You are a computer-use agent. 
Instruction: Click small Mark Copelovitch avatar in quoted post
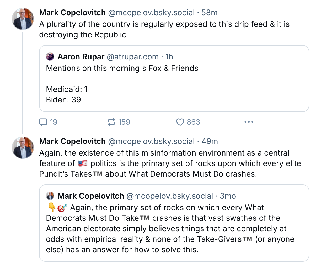[x=50, y=196]
